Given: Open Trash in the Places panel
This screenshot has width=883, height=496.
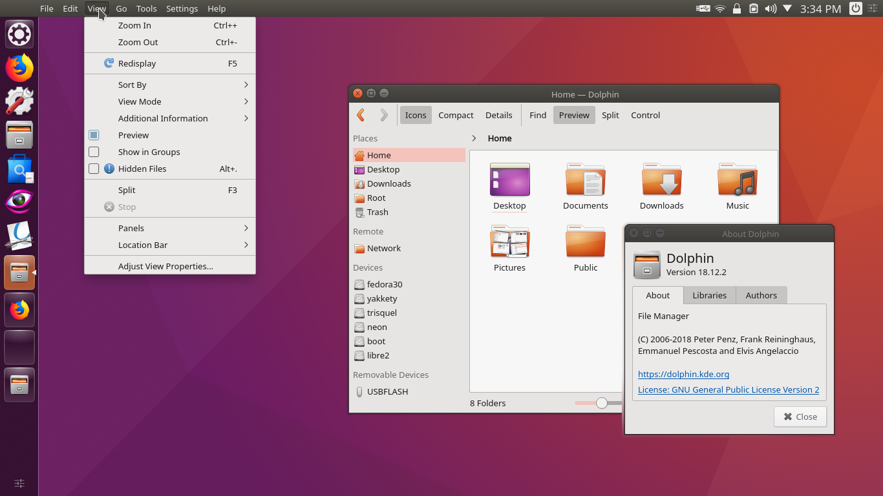Looking at the screenshot, I should [409, 212].
